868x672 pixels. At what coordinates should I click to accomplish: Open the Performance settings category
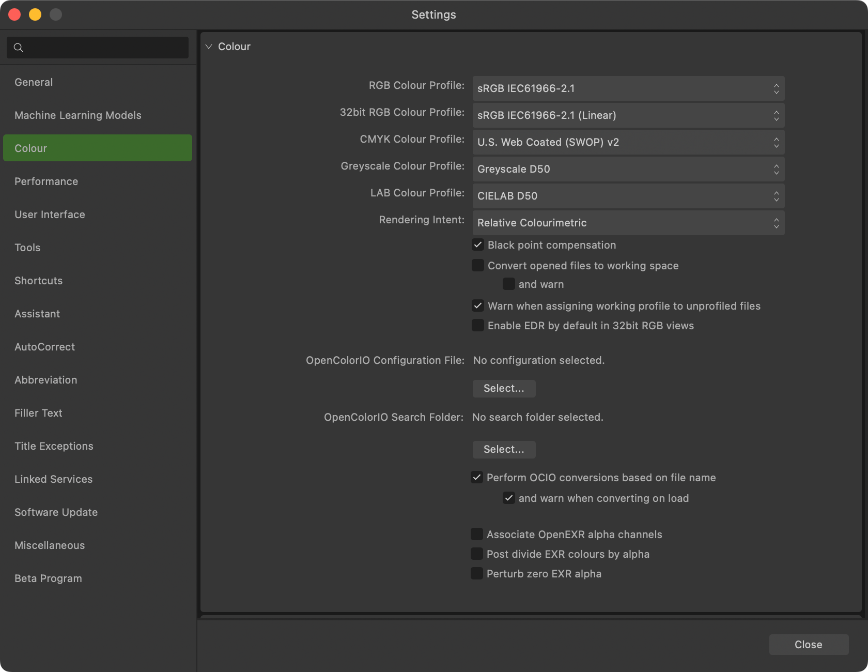47,181
